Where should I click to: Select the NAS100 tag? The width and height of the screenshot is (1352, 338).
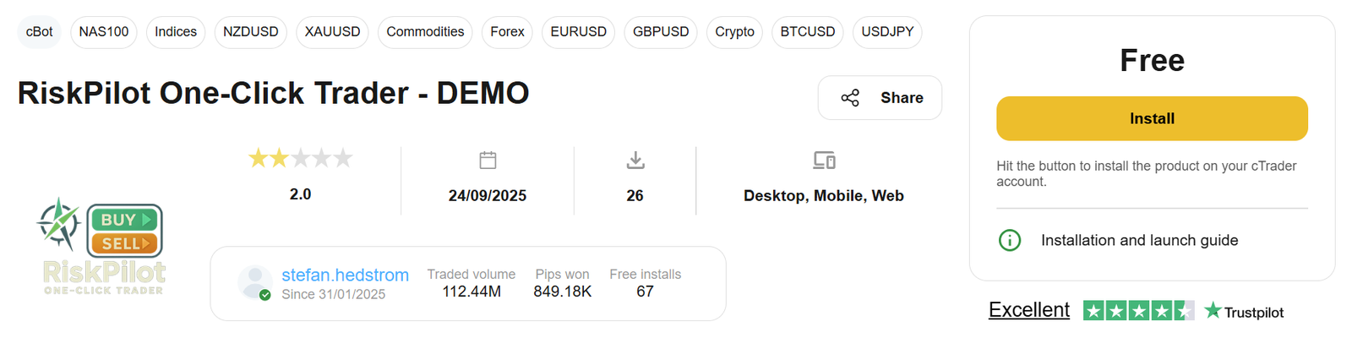(x=104, y=32)
